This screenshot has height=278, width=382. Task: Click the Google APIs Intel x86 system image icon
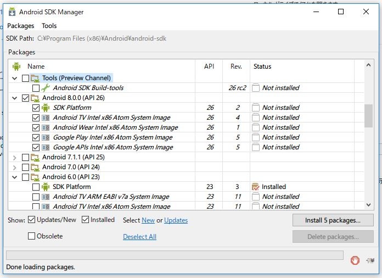click(46, 147)
